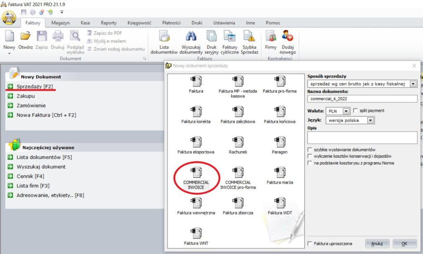
Task: Open Faktury cykliczne from the ribbon
Action: pyautogui.click(x=230, y=38)
